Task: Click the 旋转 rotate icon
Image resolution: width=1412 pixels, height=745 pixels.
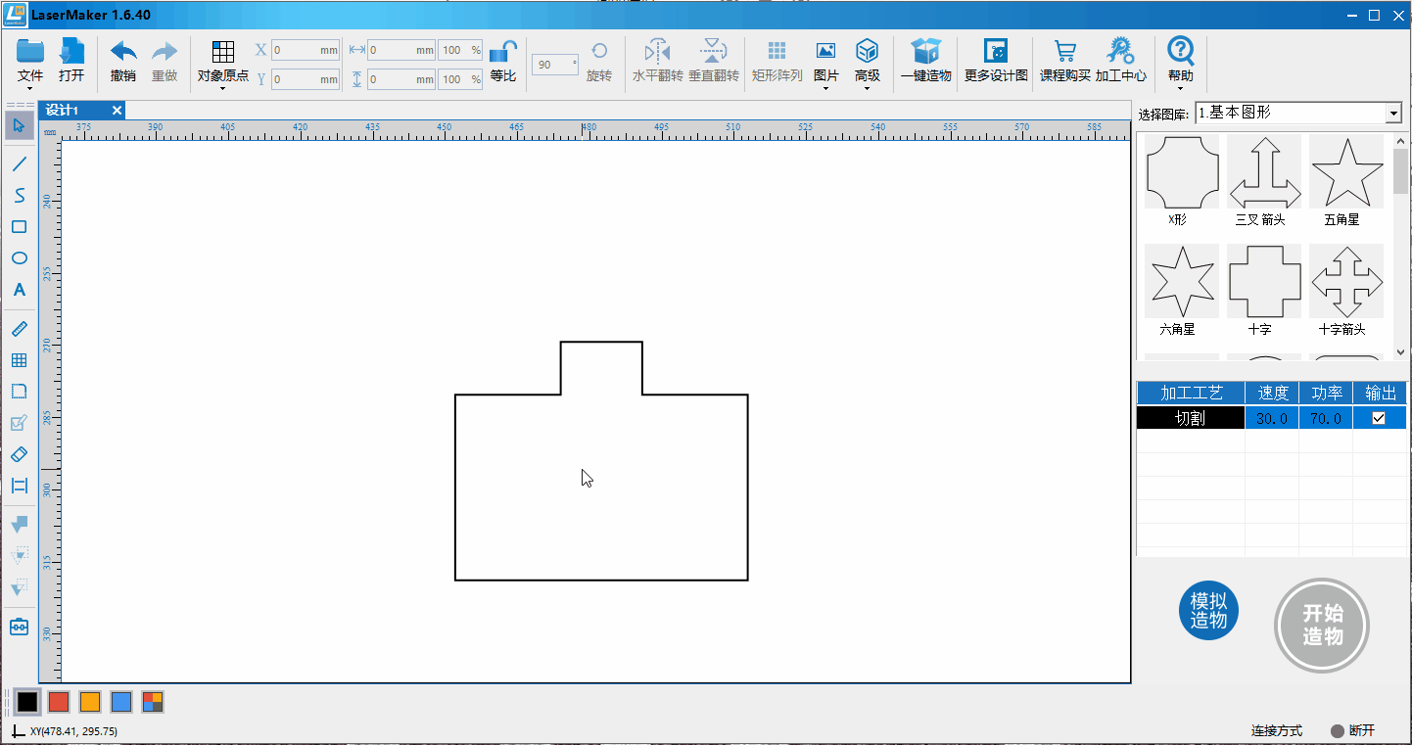Action: tap(599, 61)
